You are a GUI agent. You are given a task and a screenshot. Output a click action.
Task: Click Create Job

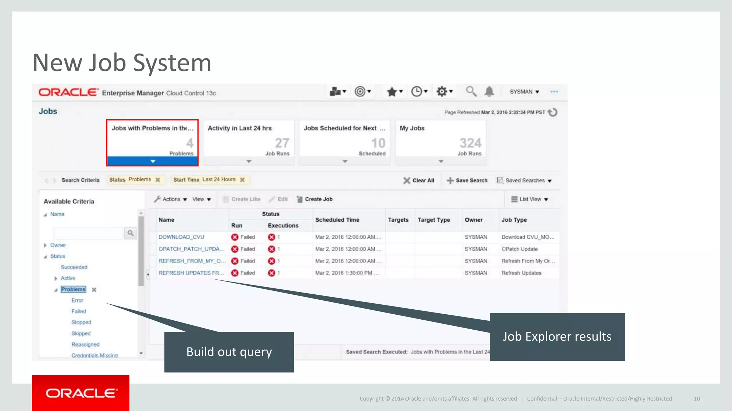315,199
